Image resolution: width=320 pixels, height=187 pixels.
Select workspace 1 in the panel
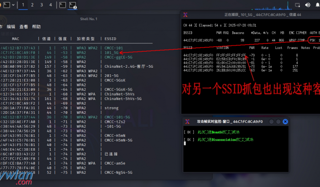(x=23, y=5)
